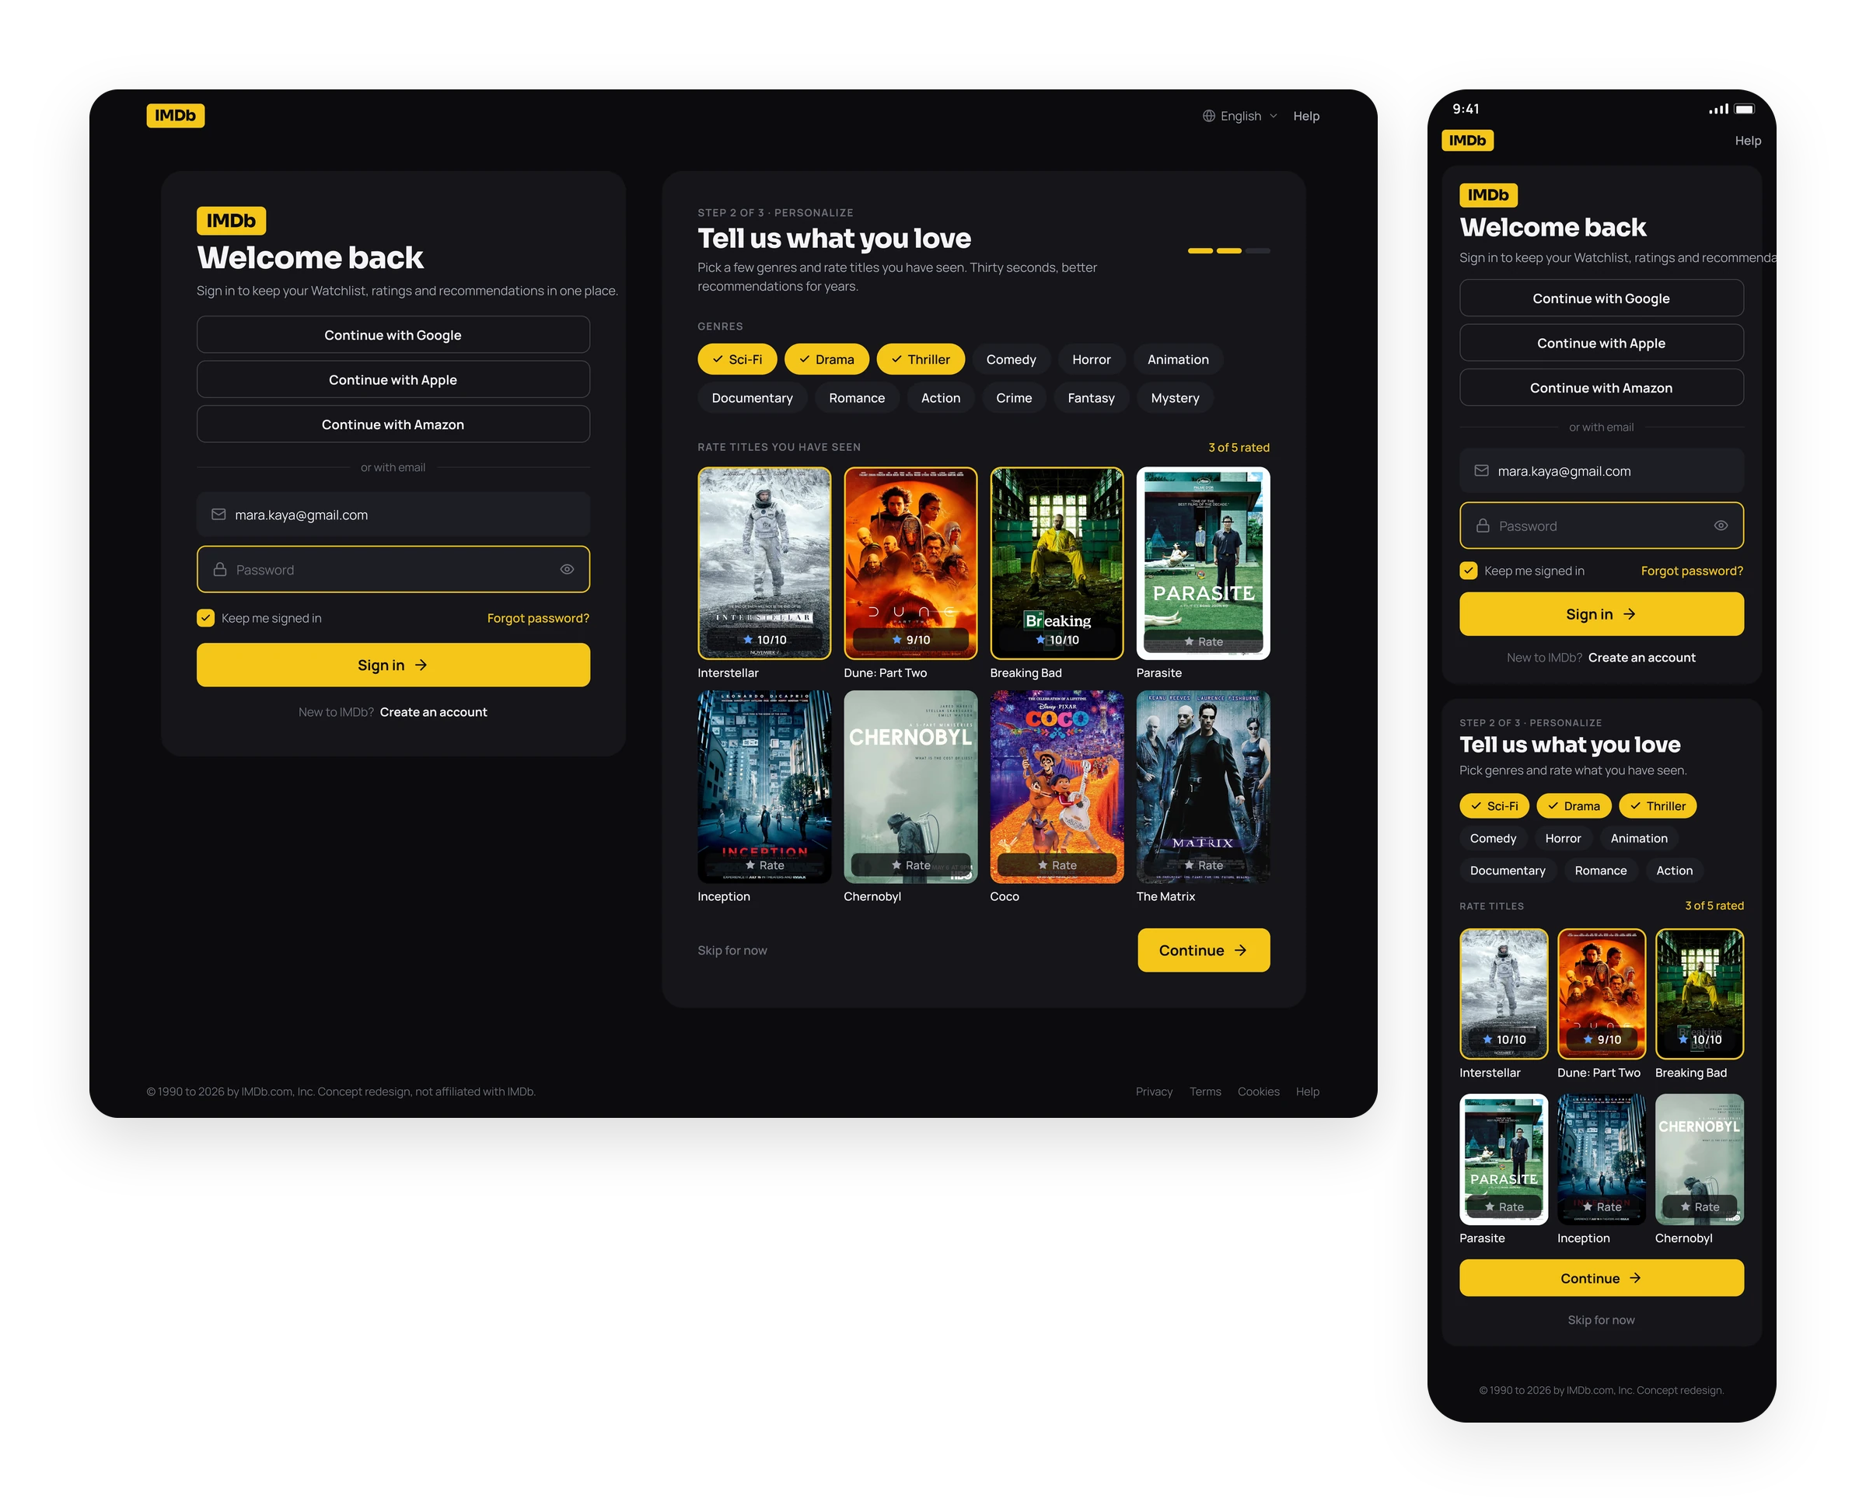Click the yellow Sign in button on desktop
Viewport: 1866px width, 1512px height.
[393, 665]
